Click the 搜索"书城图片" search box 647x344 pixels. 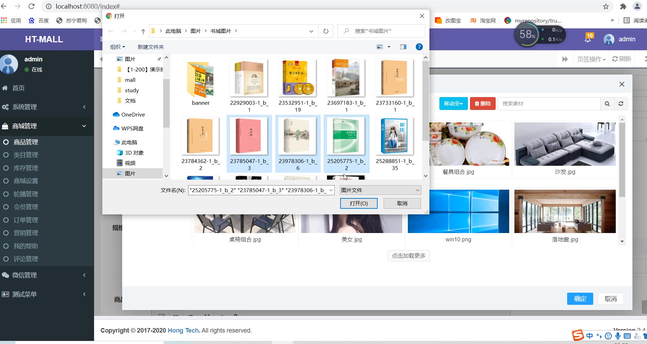click(381, 31)
